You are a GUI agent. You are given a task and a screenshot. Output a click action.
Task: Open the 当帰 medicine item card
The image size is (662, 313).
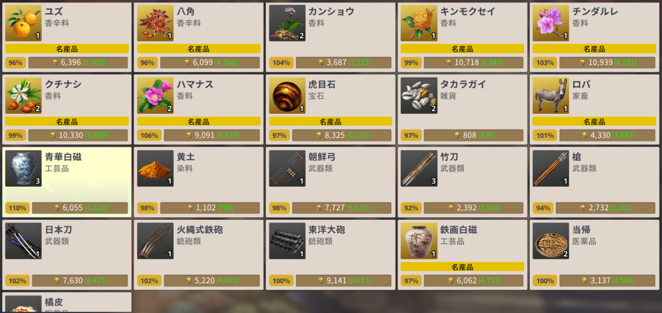(595, 255)
